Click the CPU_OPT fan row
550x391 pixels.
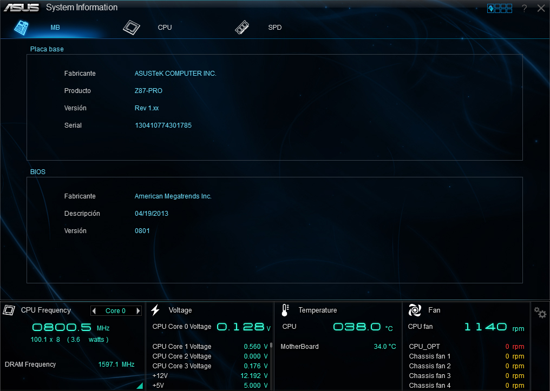coord(467,347)
